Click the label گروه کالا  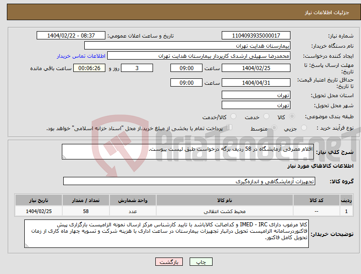click(x=342, y=181)
